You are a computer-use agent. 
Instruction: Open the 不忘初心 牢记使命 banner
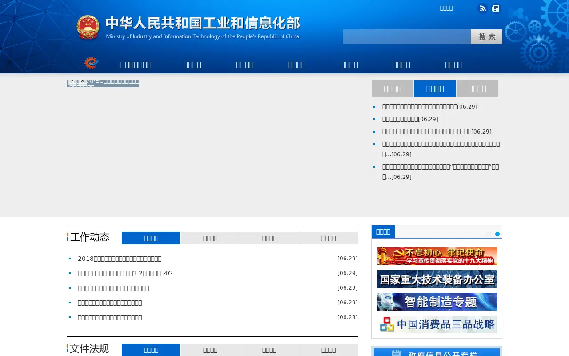(437, 256)
